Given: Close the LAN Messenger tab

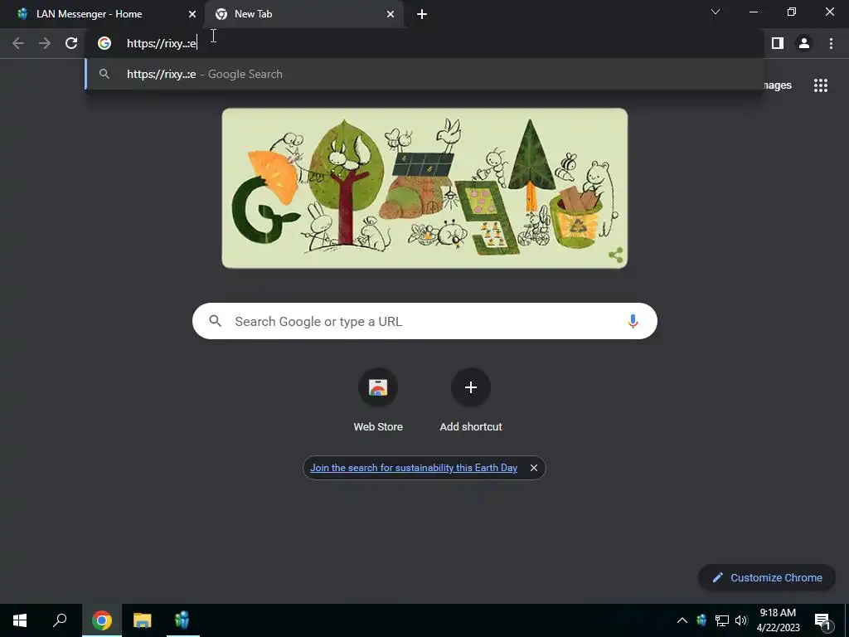Looking at the screenshot, I should click(192, 14).
